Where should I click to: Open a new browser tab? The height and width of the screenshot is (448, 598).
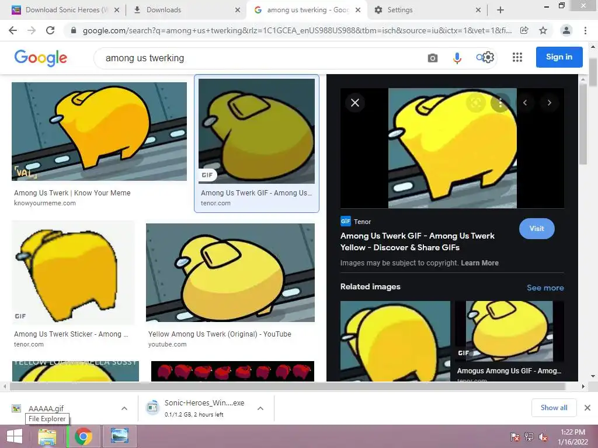500,10
